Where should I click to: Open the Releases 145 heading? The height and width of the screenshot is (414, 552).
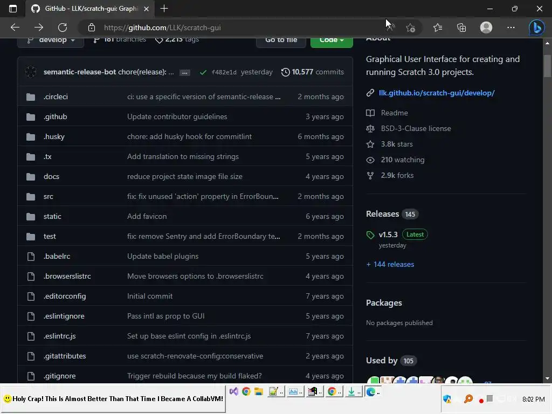392,214
